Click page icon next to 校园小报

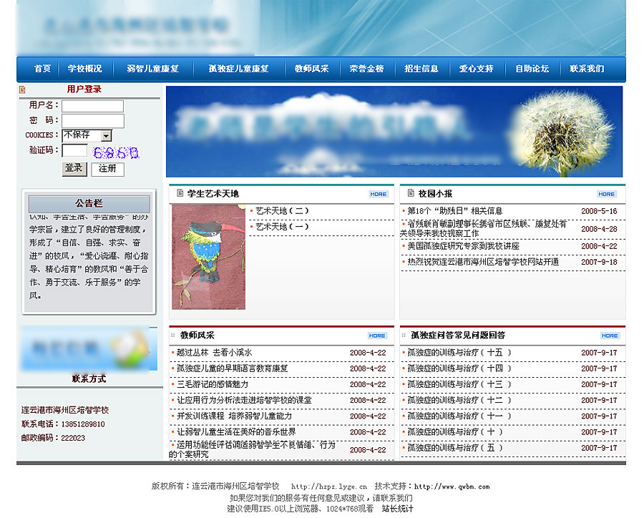click(x=410, y=194)
